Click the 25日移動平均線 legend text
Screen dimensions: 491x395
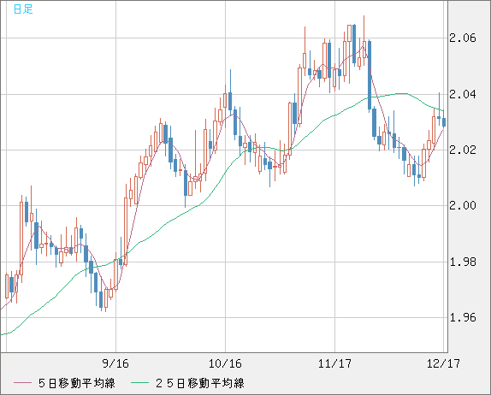point(200,383)
